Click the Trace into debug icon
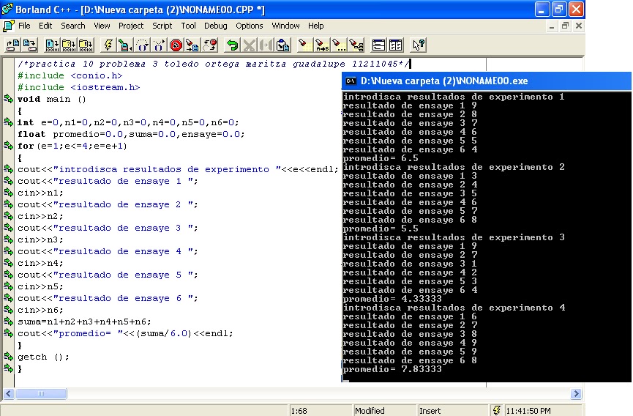Screen dimensions: 633x416 159,45
